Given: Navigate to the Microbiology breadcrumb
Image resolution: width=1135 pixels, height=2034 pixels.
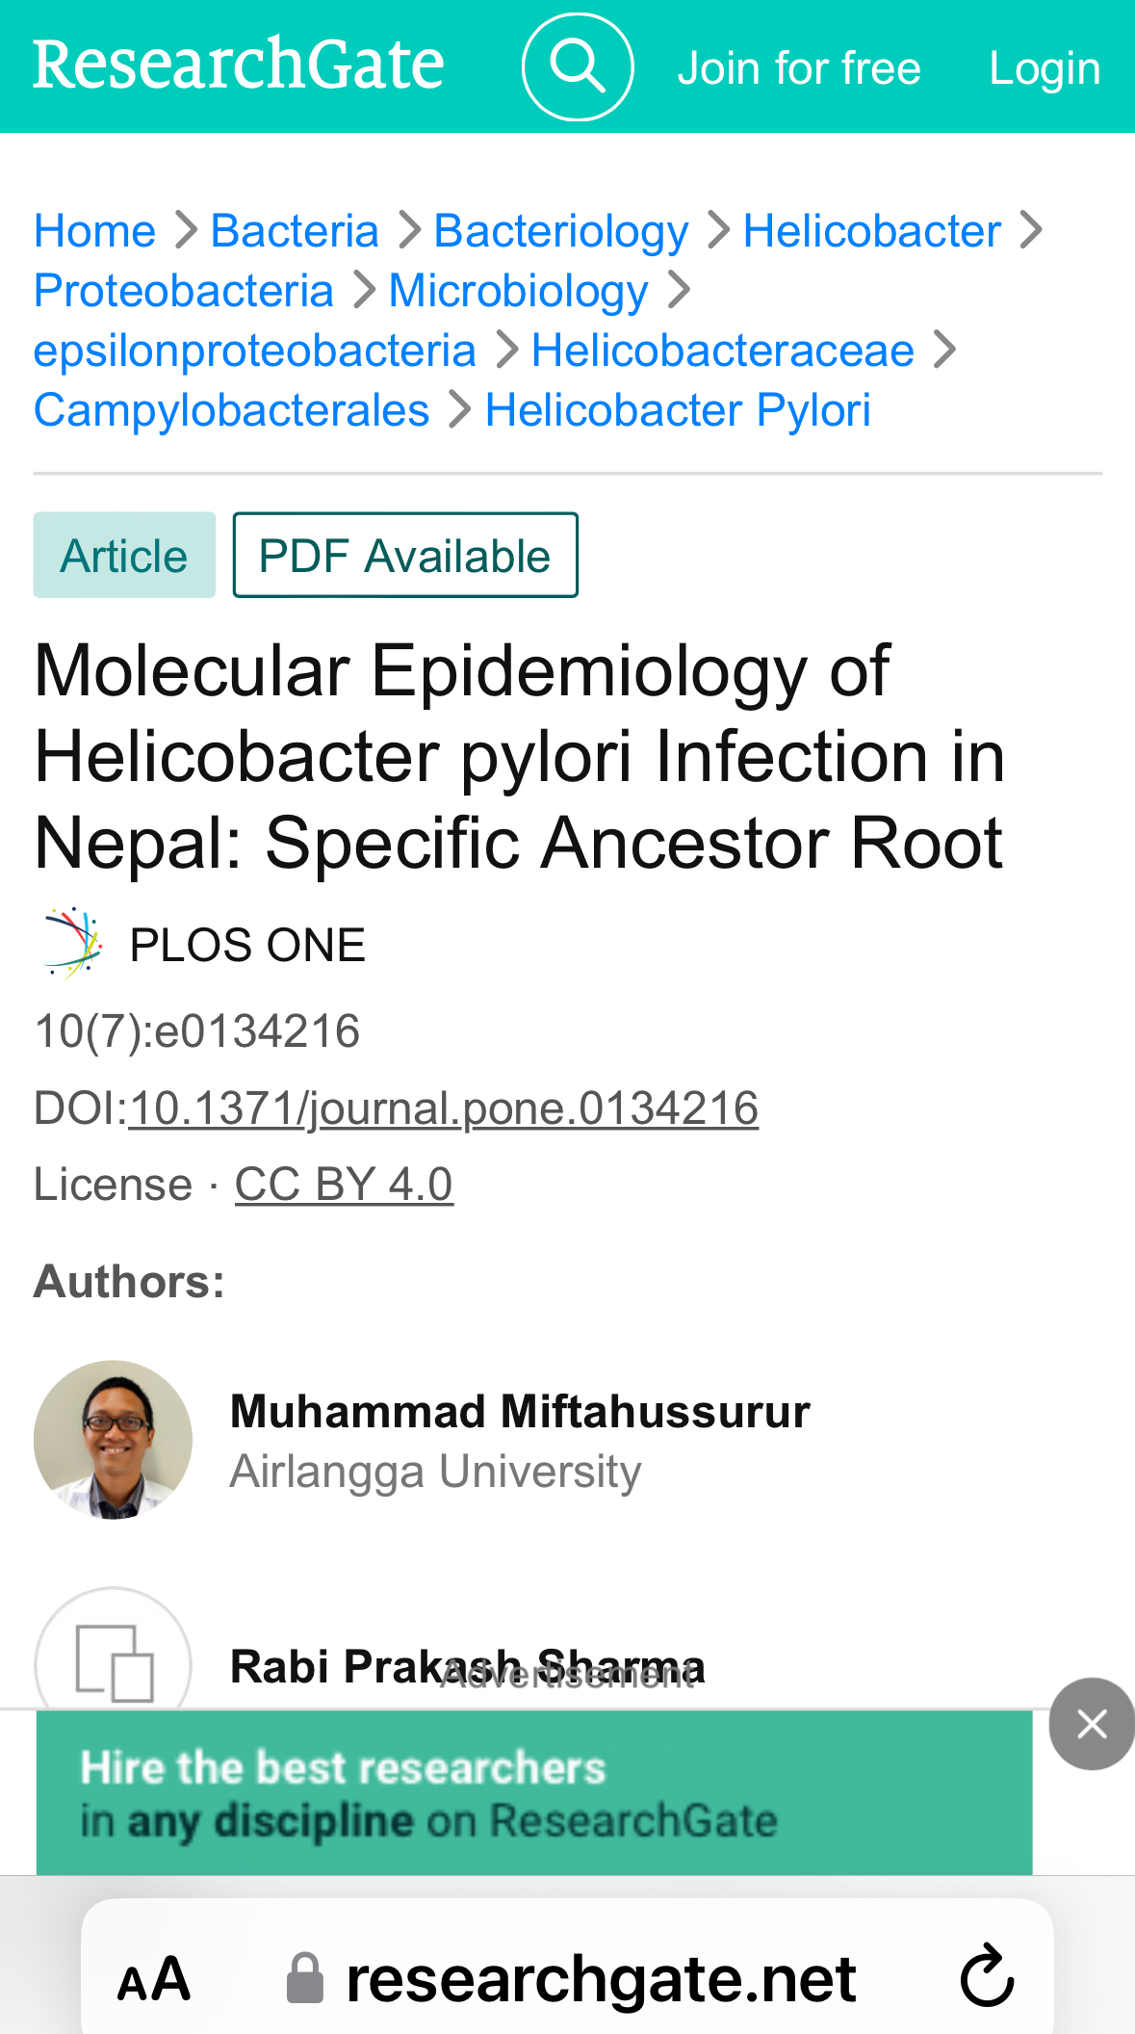Looking at the screenshot, I should coord(518,291).
